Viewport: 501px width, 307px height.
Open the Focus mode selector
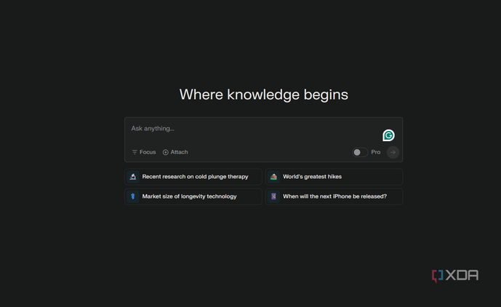coord(144,152)
